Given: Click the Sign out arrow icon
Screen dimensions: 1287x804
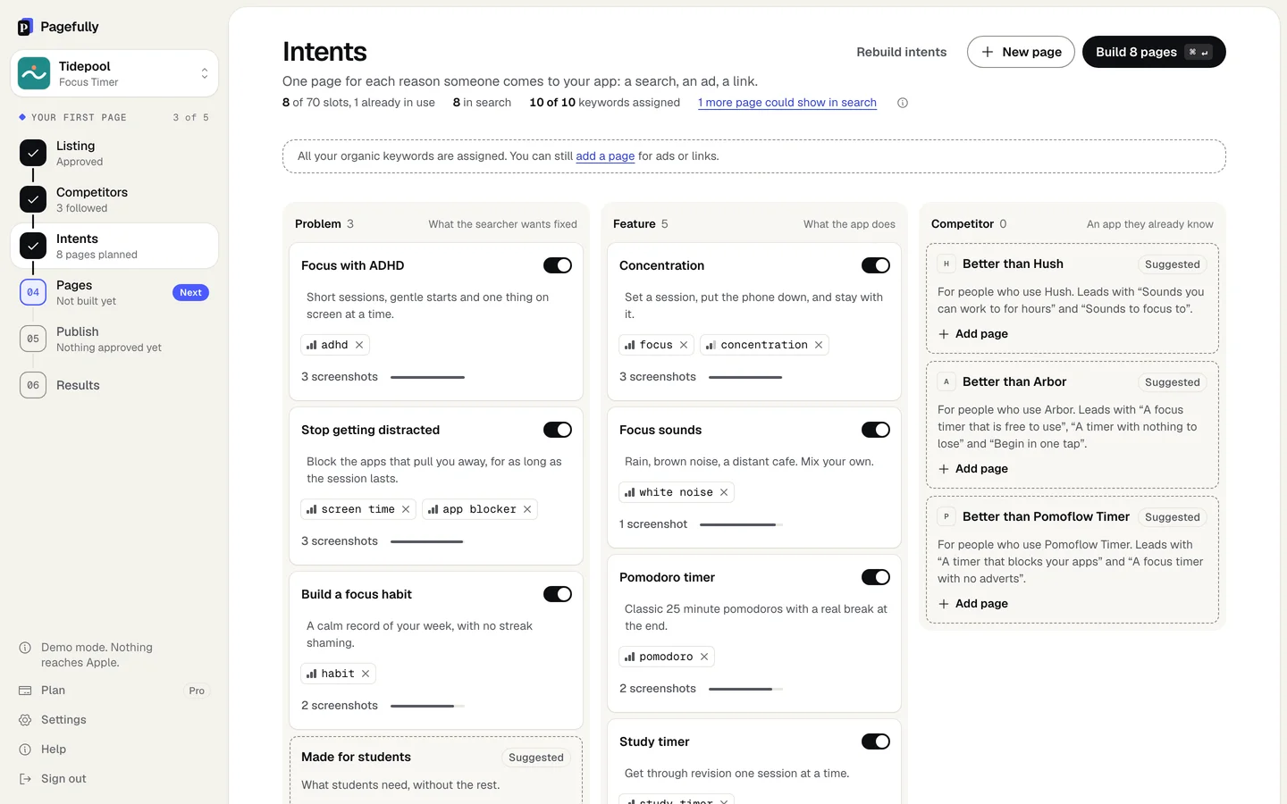Looking at the screenshot, I should [x=25, y=779].
